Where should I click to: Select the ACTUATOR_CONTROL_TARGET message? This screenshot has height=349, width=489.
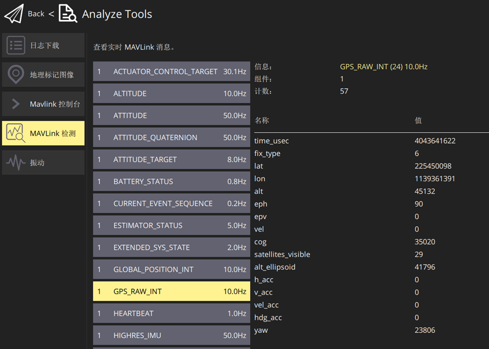click(172, 72)
